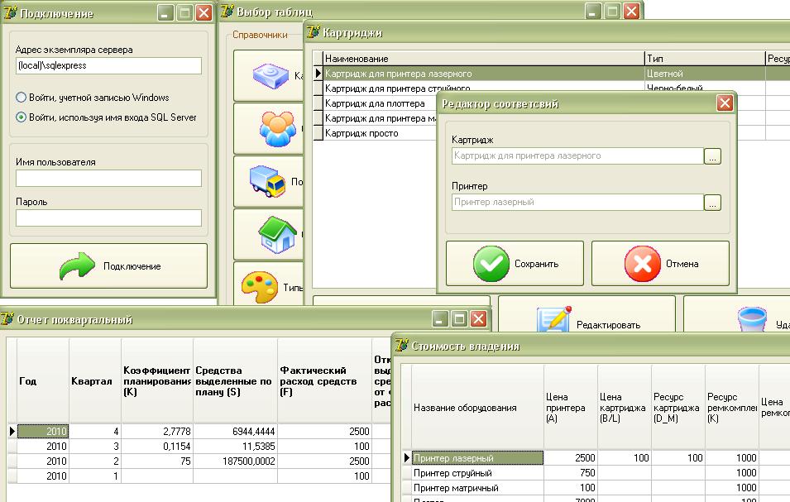Click the paint palette types icon
Image resolution: width=790 pixels, height=502 pixels.
tap(258, 286)
